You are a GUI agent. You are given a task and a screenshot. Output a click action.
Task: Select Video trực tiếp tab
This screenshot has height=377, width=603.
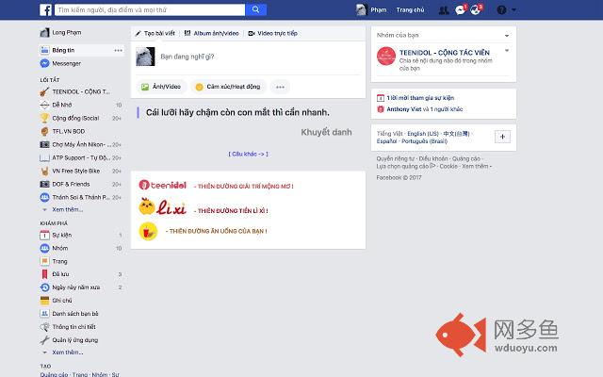pyautogui.click(x=272, y=34)
